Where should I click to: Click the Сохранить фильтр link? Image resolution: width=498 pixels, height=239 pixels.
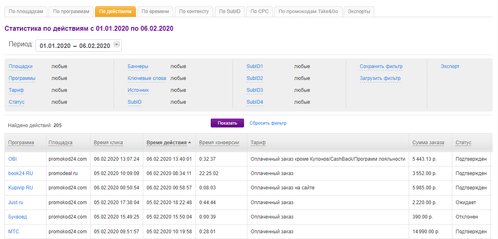tap(381, 66)
